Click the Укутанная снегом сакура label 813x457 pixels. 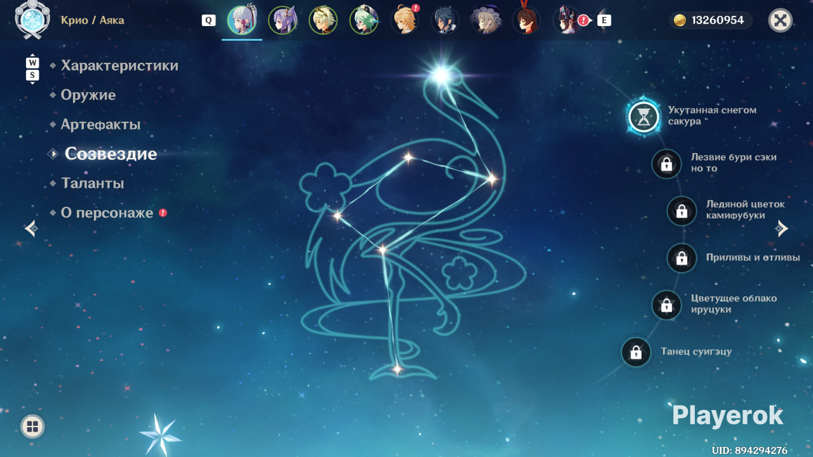point(712,116)
